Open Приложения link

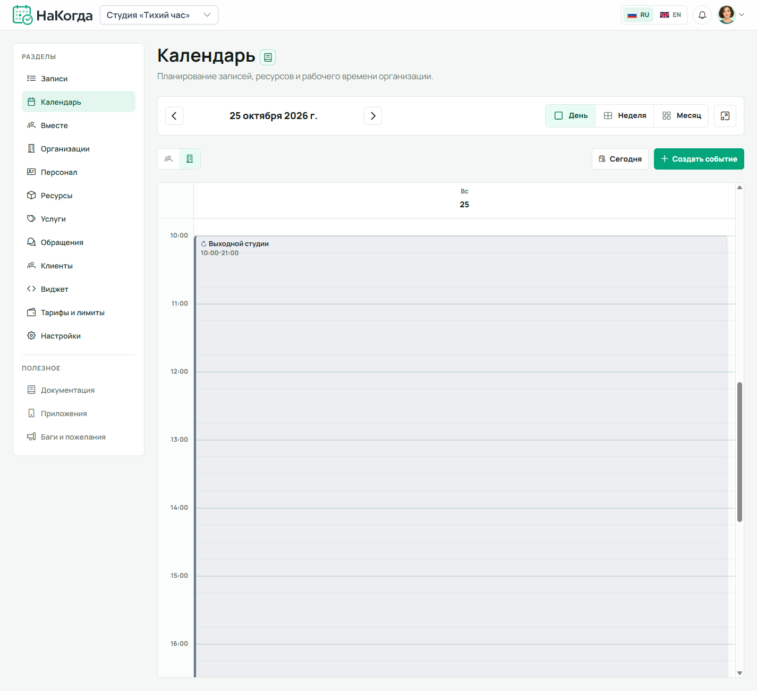(79, 414)
